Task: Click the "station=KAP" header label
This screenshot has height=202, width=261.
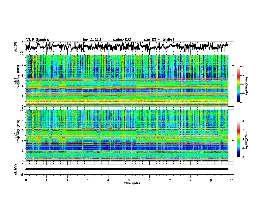Action: click(122, 40)
